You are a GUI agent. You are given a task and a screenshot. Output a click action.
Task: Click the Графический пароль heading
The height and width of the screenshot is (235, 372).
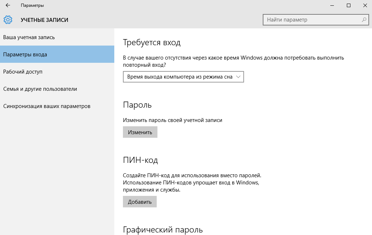coord(163,230)
